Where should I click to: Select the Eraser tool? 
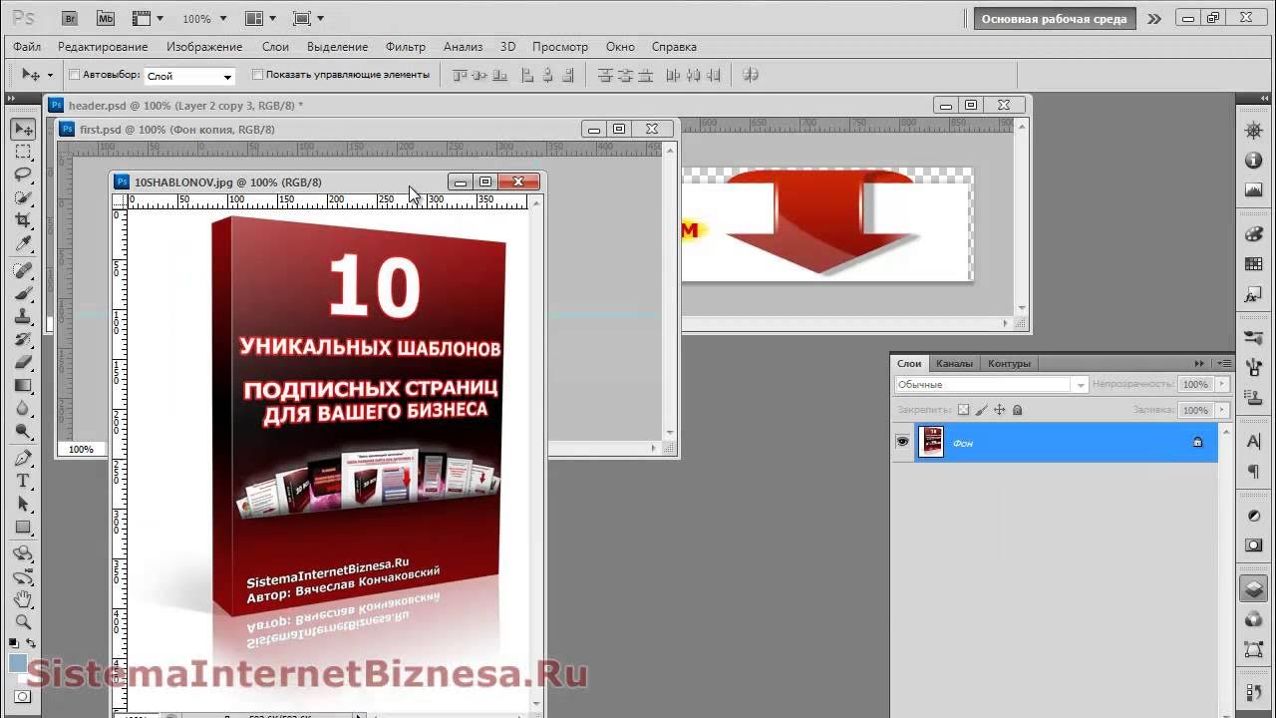[23, 362]
